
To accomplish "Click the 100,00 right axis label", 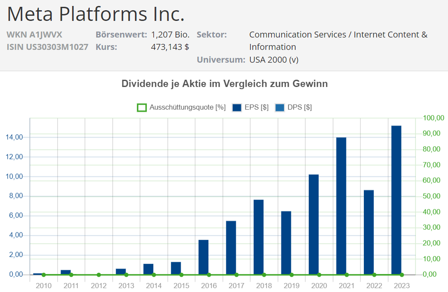I will coord(433,118).
